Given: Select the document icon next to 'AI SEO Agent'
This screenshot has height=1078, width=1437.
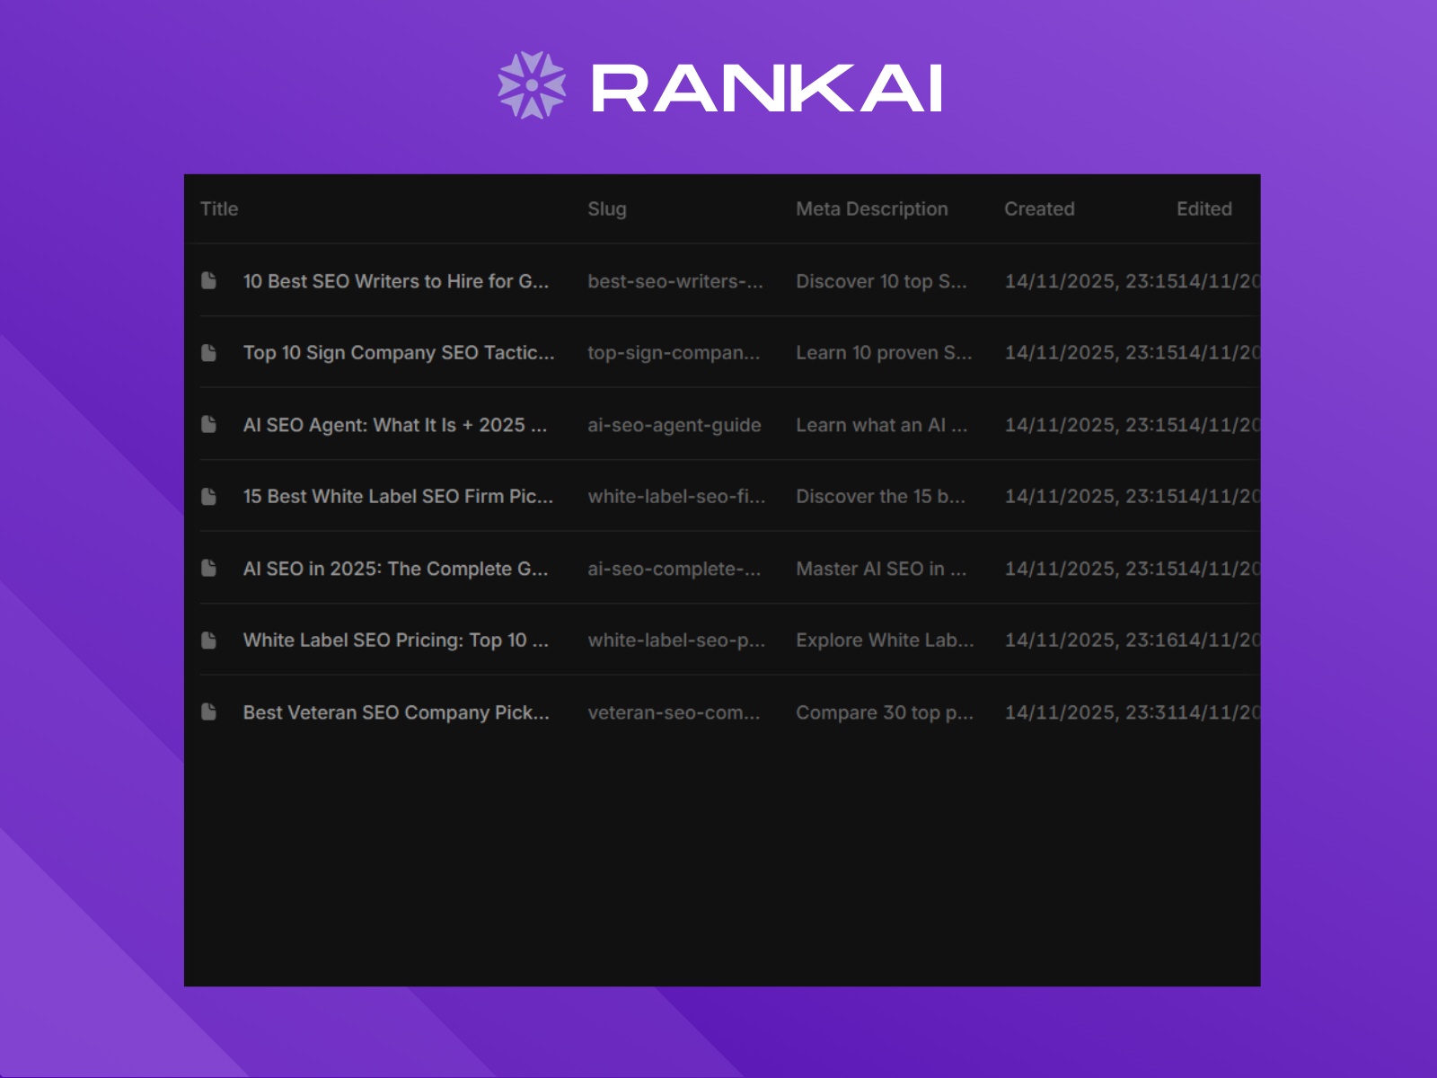Looking at the screenshot, I should pos(210,425).
